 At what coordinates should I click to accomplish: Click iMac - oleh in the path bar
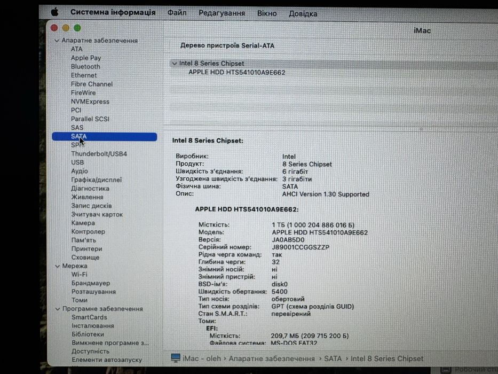(202, 359)
